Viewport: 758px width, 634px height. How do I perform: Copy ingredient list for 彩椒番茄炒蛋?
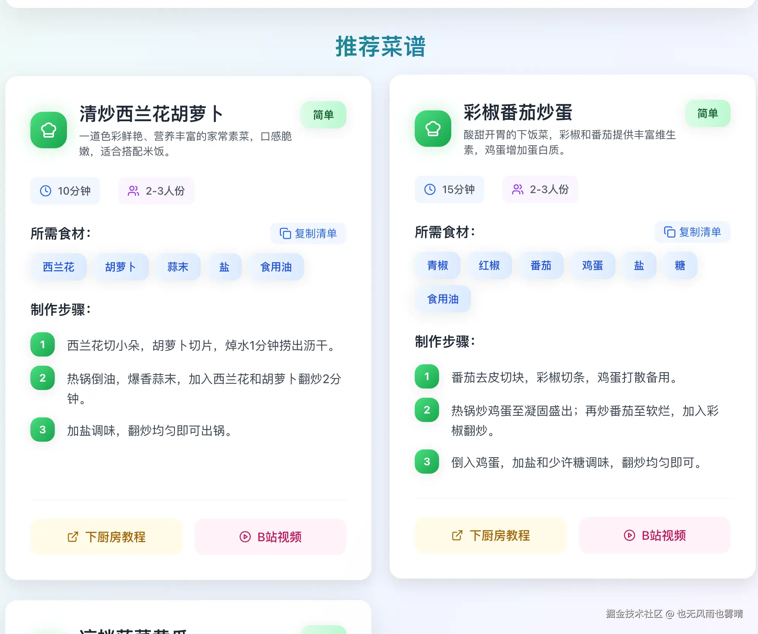pyautogui.click(x=692, y=232)
